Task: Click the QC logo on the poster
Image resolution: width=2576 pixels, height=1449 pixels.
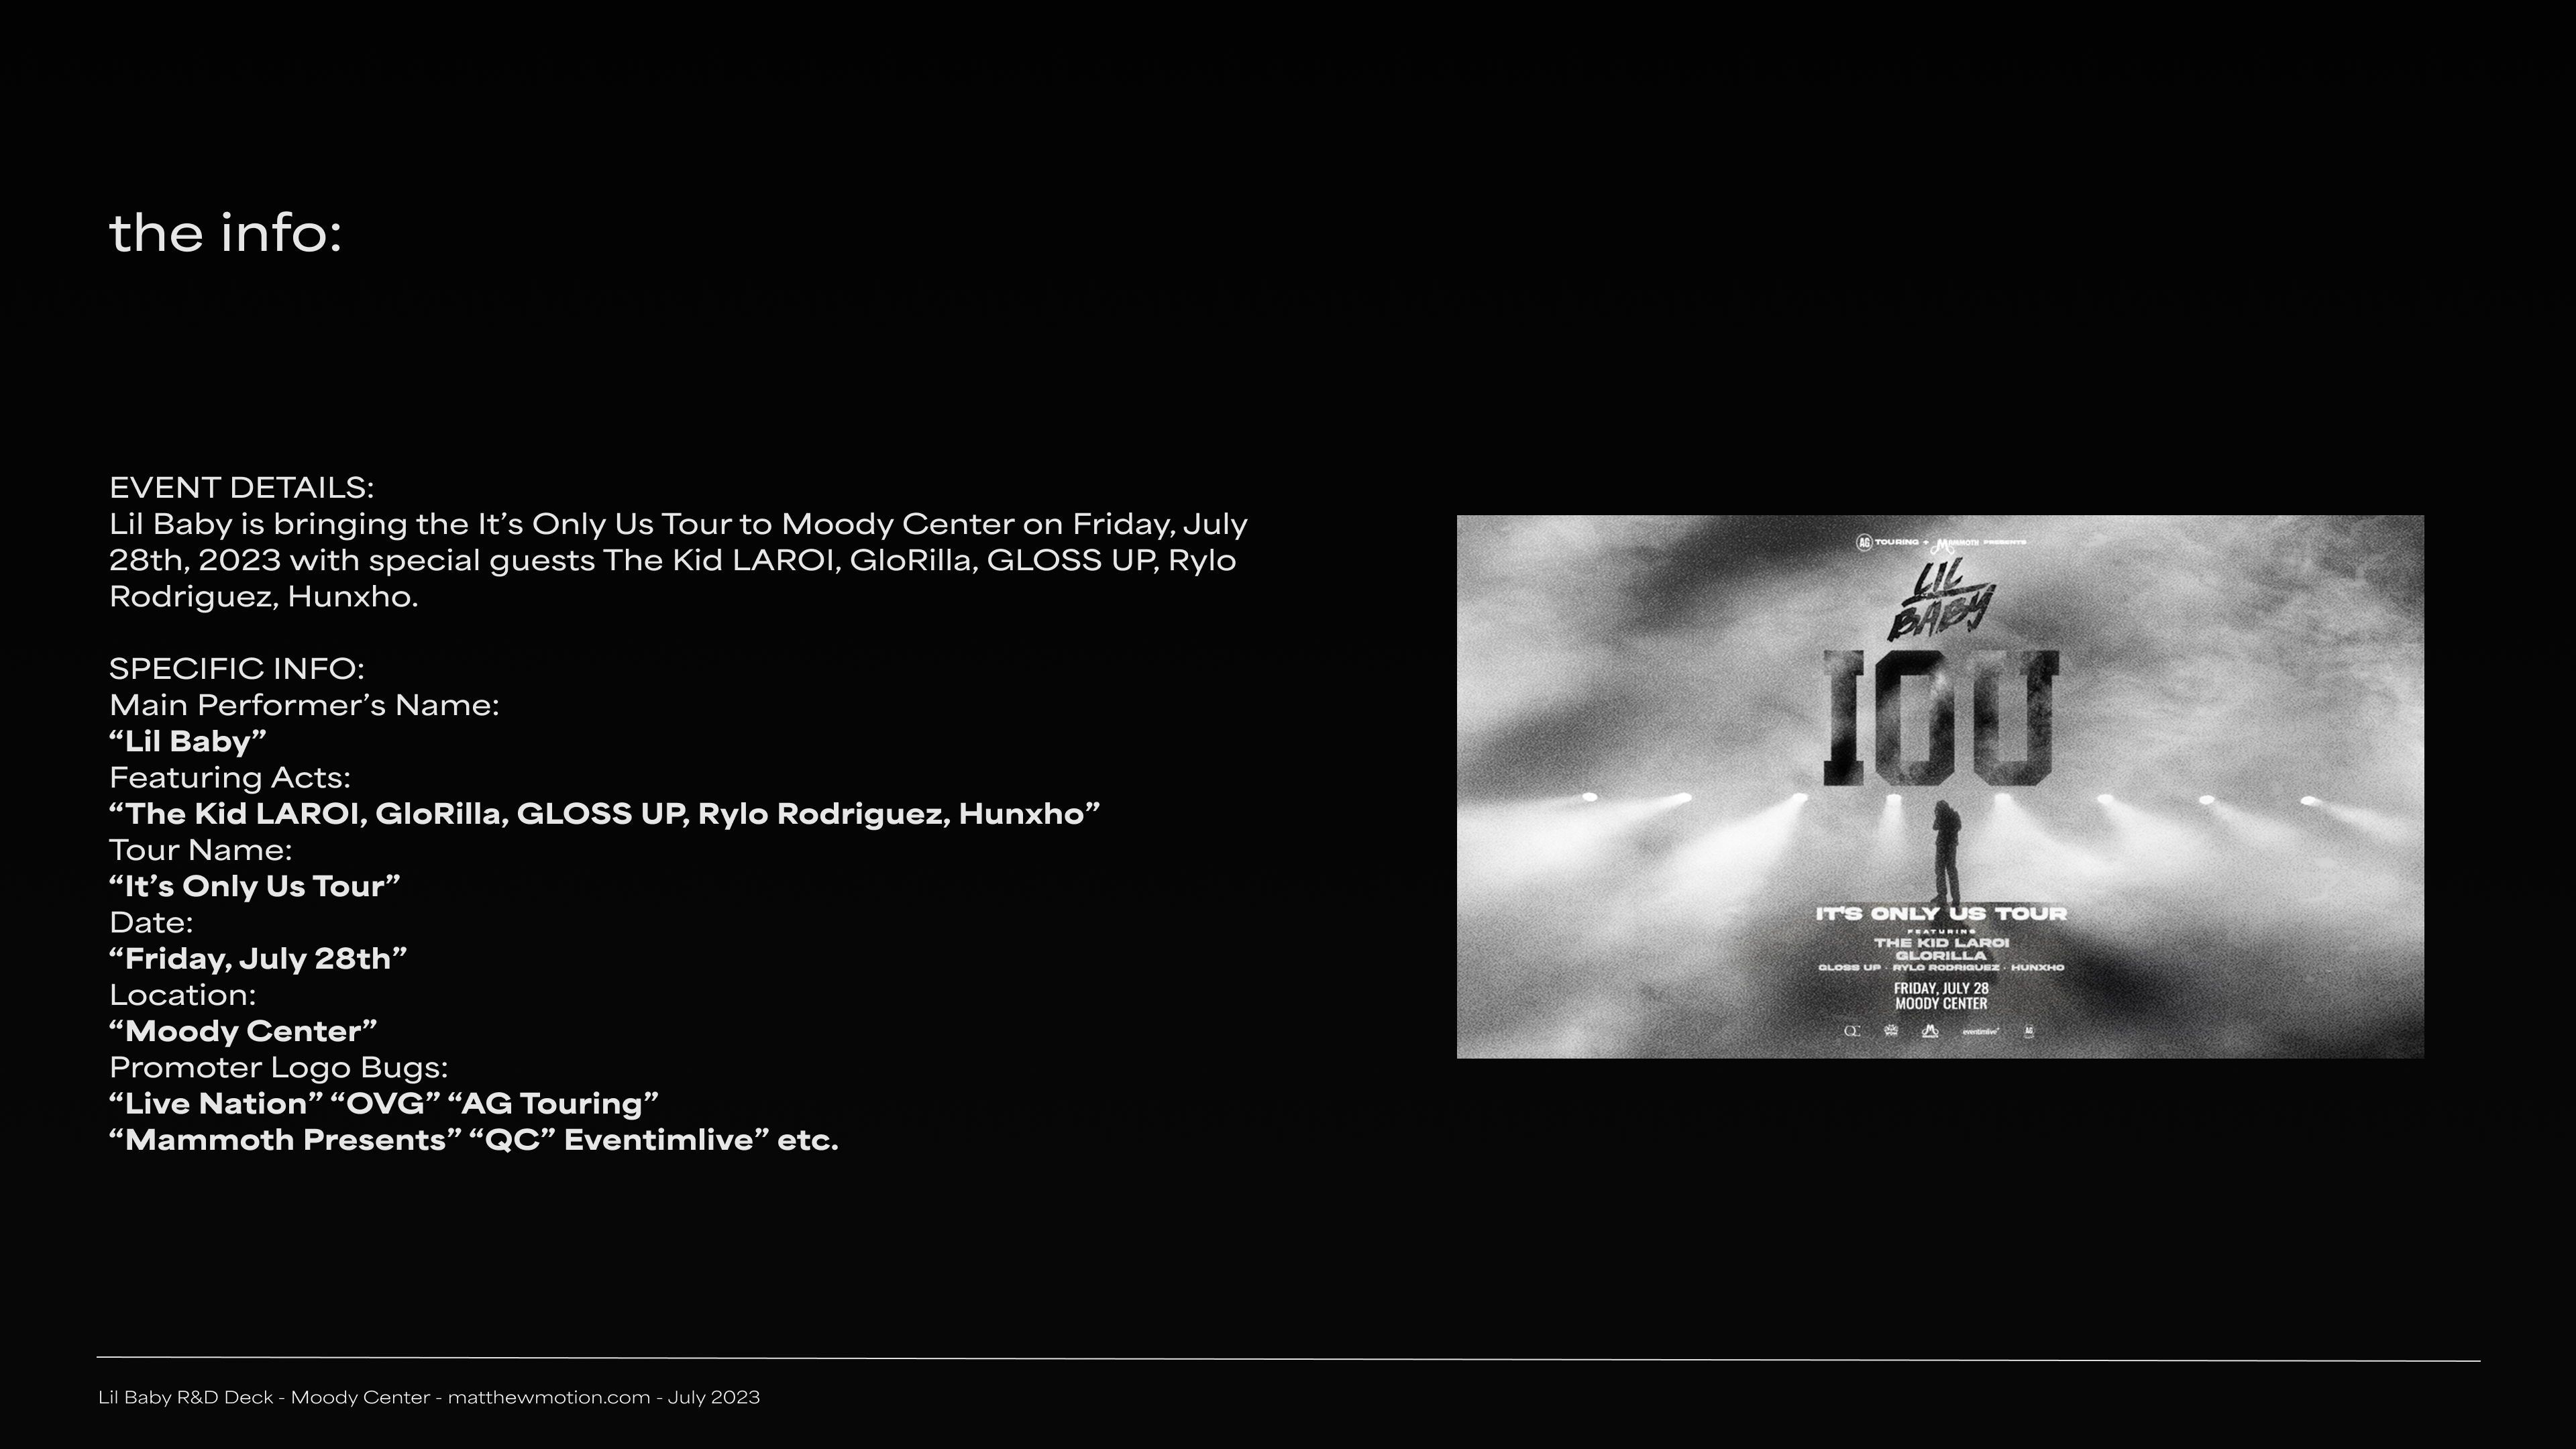Action: point(1852,1031)
